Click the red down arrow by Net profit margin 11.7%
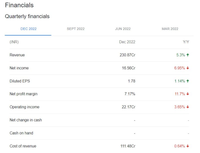This screenshot has width=200, height=153. [188, 94]
